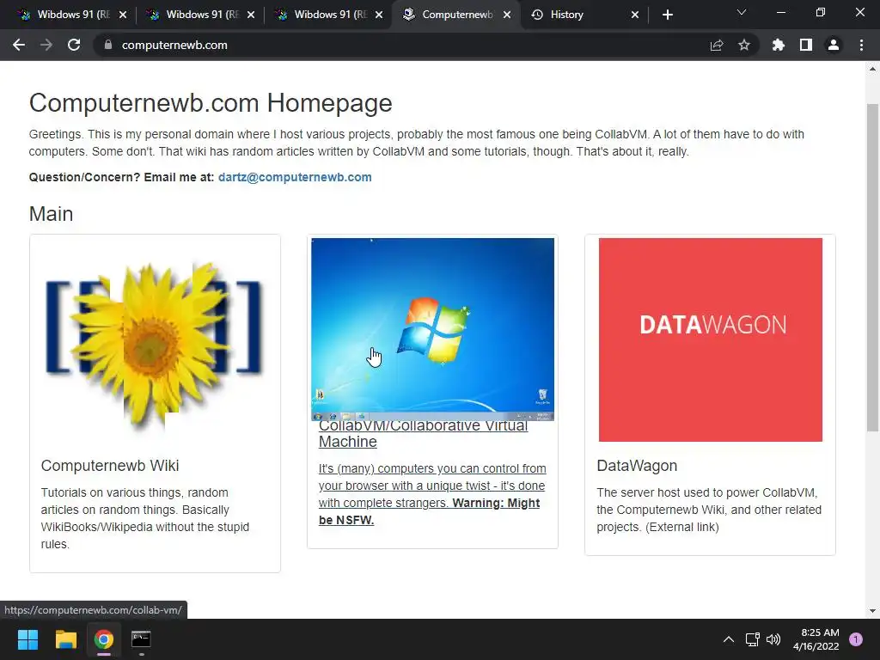This screenshot has width=880, height=660.
Task: Open the Computernewb Wiki title link
Action: [x=110, y=466]
